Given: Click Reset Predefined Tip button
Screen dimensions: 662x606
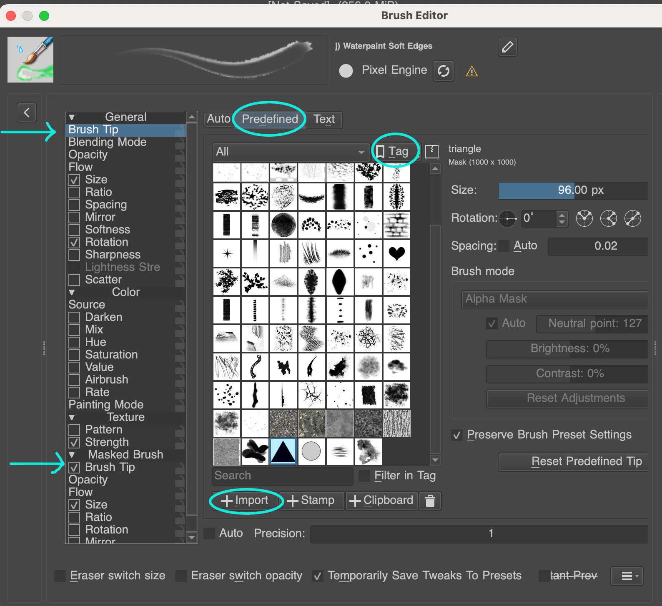Looking at the screenshot, I should 573,461.
